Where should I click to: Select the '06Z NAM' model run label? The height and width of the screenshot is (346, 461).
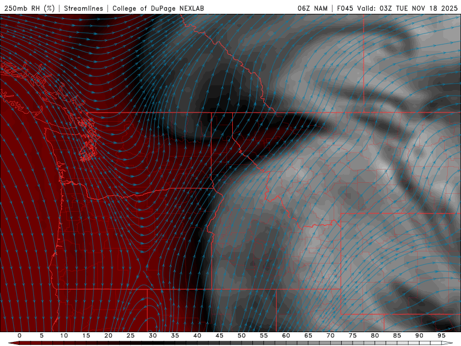tap(312, 8)
